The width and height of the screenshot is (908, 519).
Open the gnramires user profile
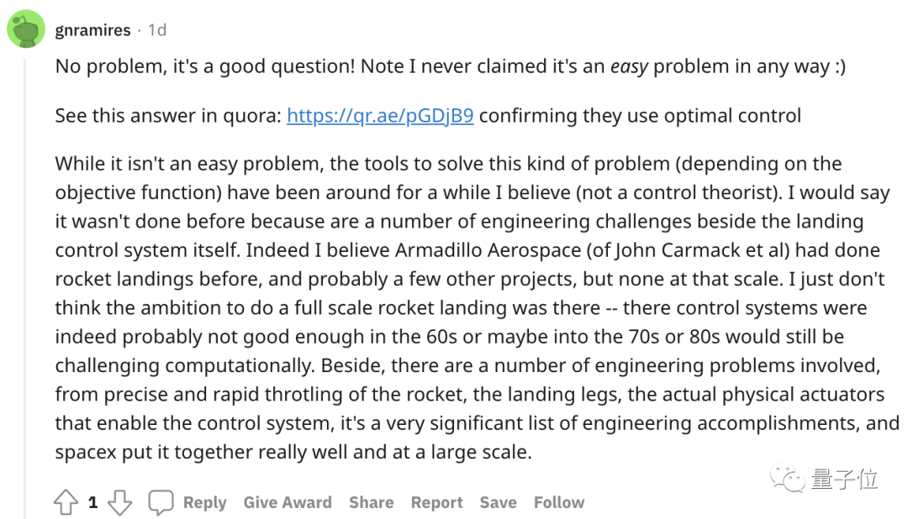point(92,30)
